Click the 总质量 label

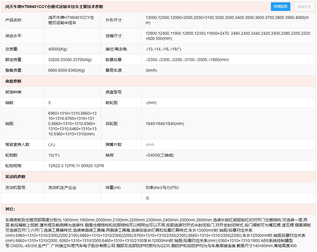(x=12, y=49)
